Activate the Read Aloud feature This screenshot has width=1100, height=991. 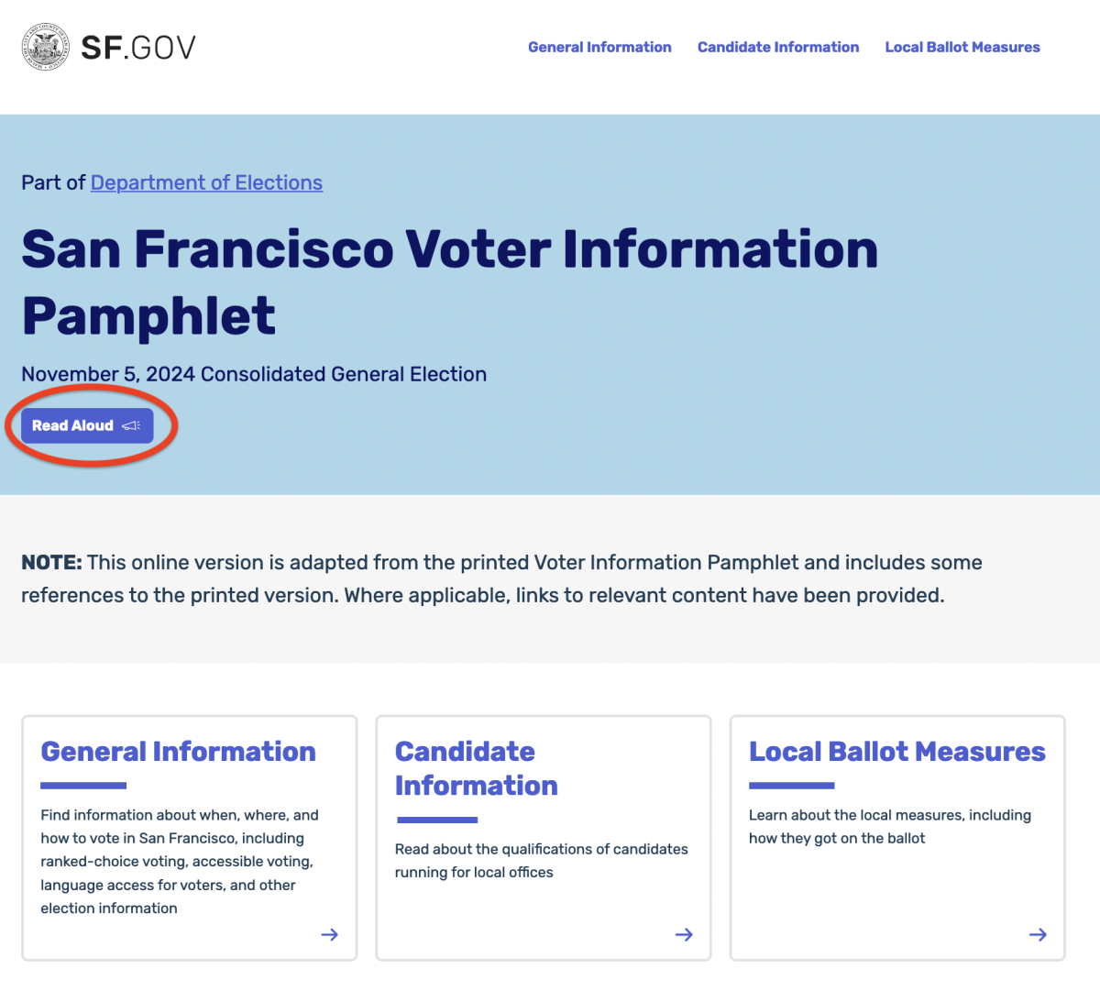pyautogui.click(x=87, y=424)
